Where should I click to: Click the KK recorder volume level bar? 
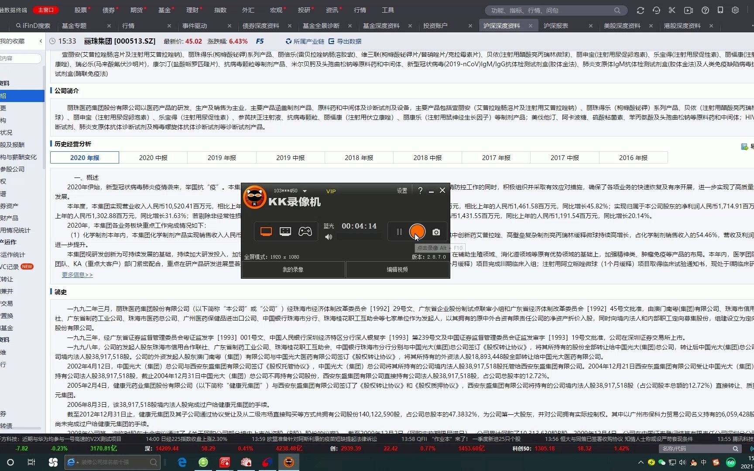pos(359,237)
